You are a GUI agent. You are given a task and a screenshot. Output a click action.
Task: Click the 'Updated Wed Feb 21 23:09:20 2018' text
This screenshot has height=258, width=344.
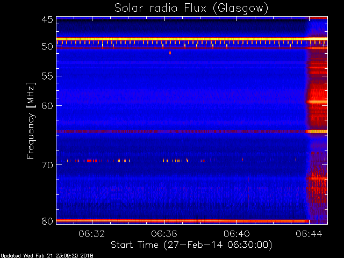47,256
